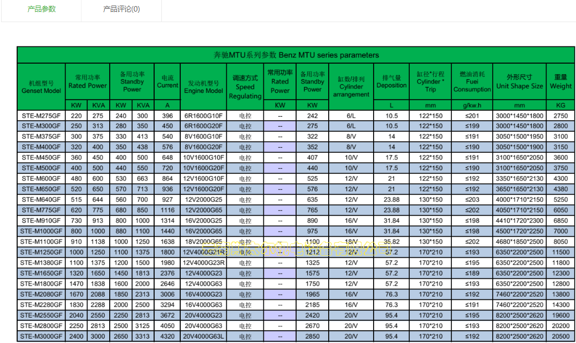Select engine model 20V4000G23
Viewport: 576px width, 343px height.
click(x=203, y=315)
